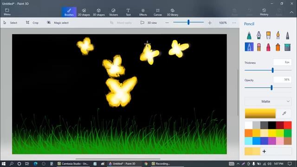Add a custom color with plus button
Image resolution: width=297 pixels, height=167 pixels.
pos(264,151)
